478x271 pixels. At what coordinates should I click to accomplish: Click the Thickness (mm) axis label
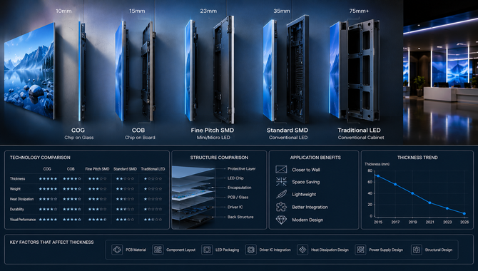click(377, 164)
